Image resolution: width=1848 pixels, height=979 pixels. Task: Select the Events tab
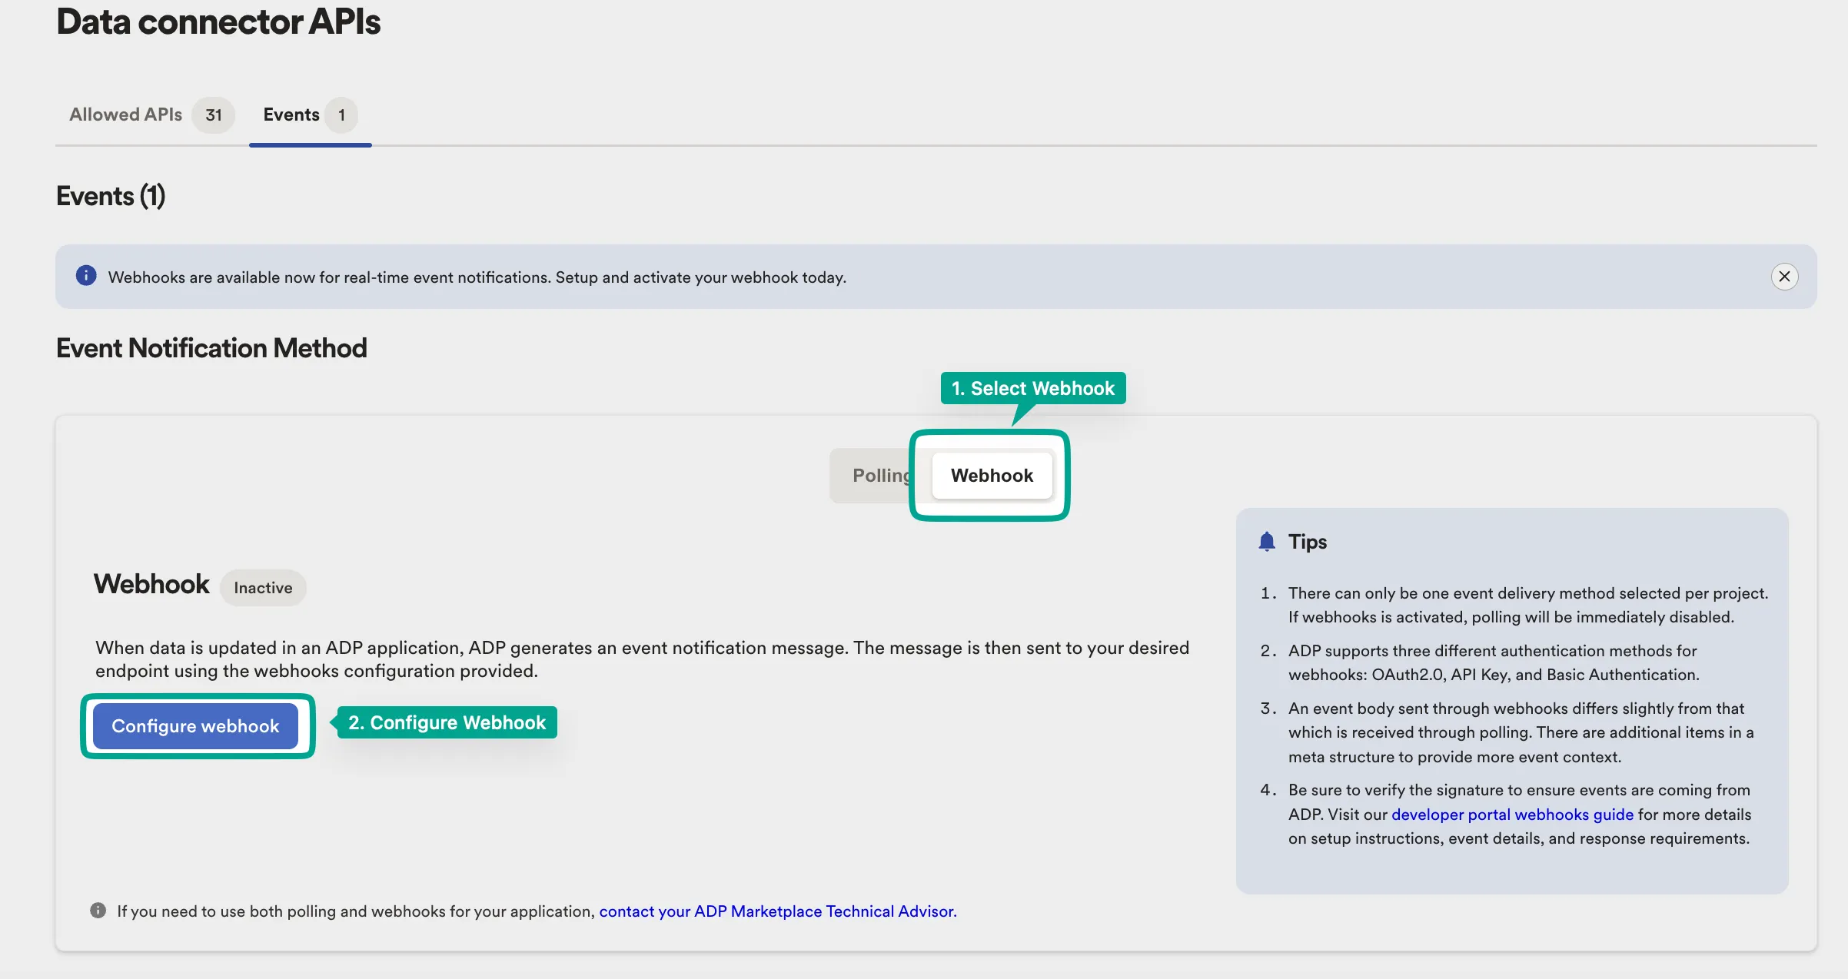[291, 114]
